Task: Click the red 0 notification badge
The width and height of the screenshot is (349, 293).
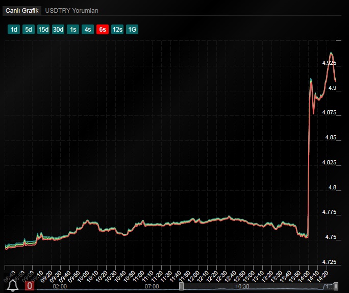Action: pyautogui.click(x=30, y=286)
